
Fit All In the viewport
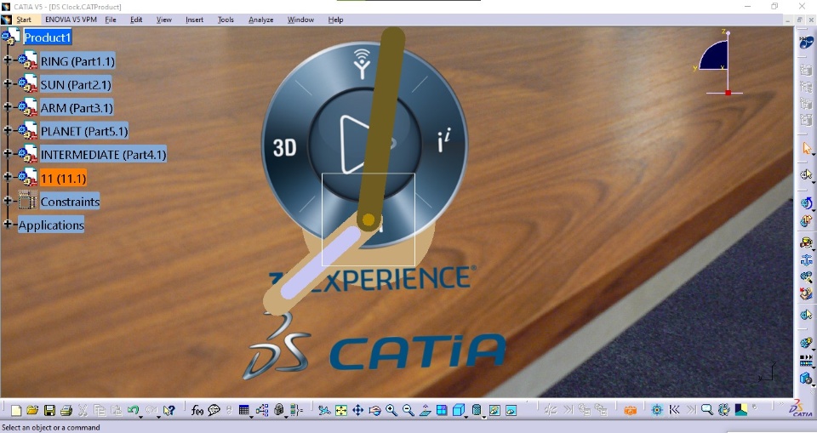(x=340, y=411)
